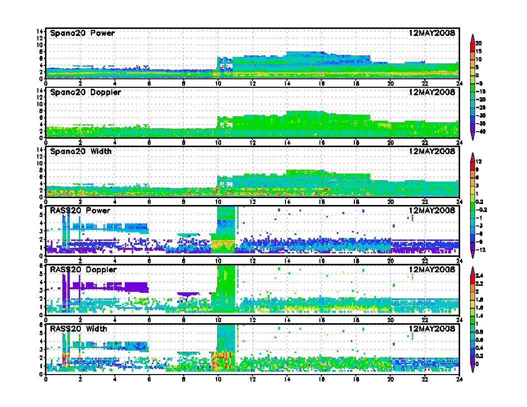Click the "Spano20 Doppler" panel title
The width and height of the screenshot is (527, 407).
85,92
